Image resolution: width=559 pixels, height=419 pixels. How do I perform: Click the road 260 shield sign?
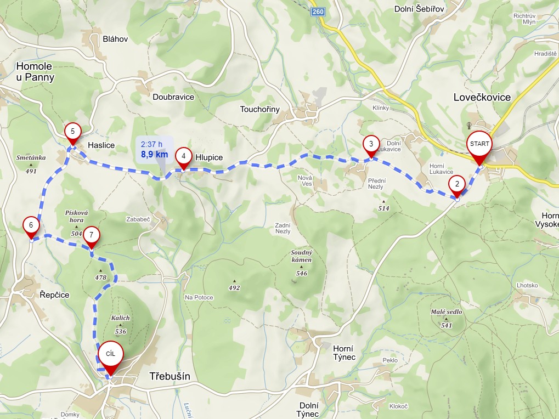coord(317,12)
